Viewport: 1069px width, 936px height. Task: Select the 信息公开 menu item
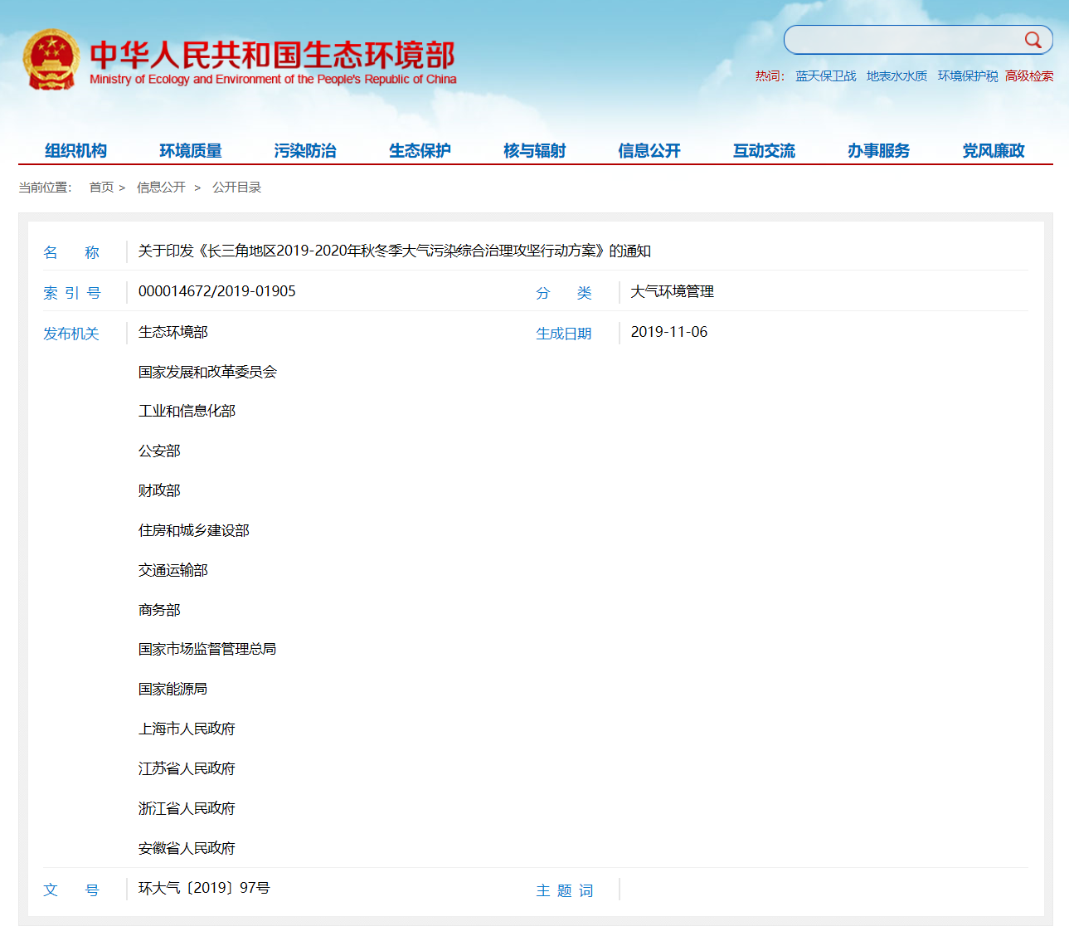pyautogui.click(x=649, y=150)
